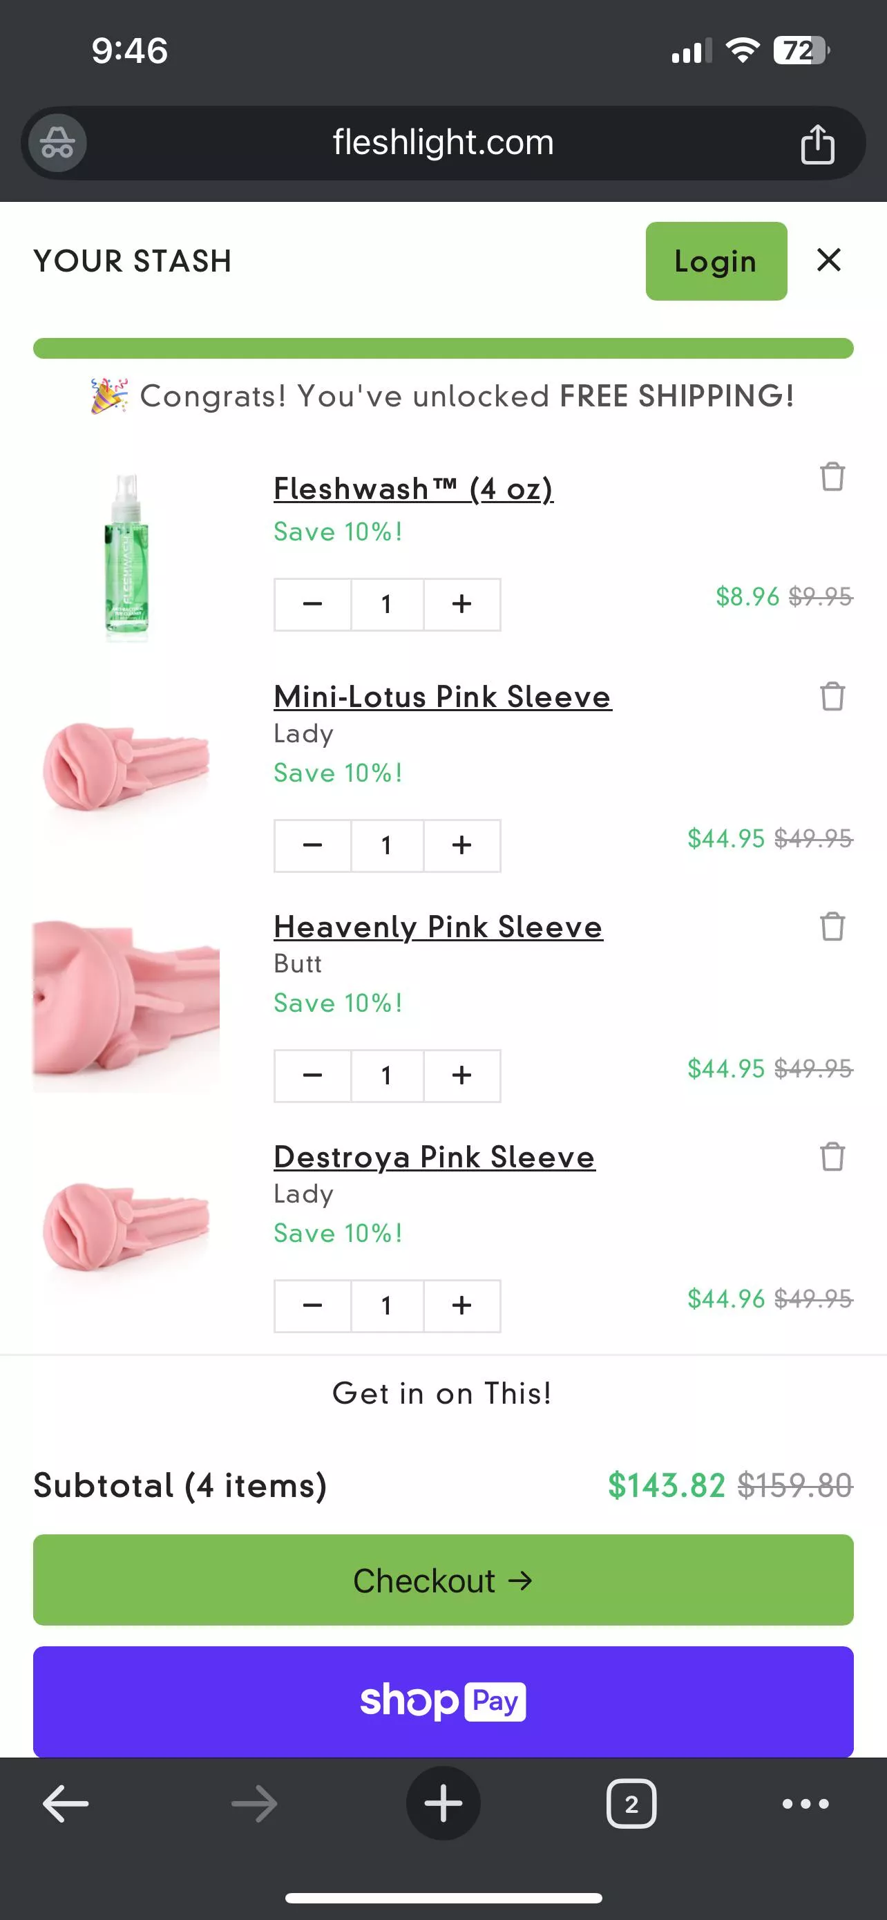The width and height of the screenshot is (887, 1920).
Task: Remove Destroya Pink Sleeve from cart
Action: coord(832,1158)
